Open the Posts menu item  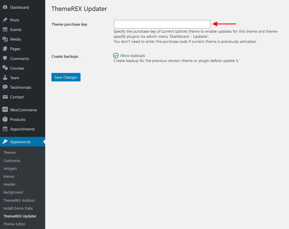[x=15, y=20]
